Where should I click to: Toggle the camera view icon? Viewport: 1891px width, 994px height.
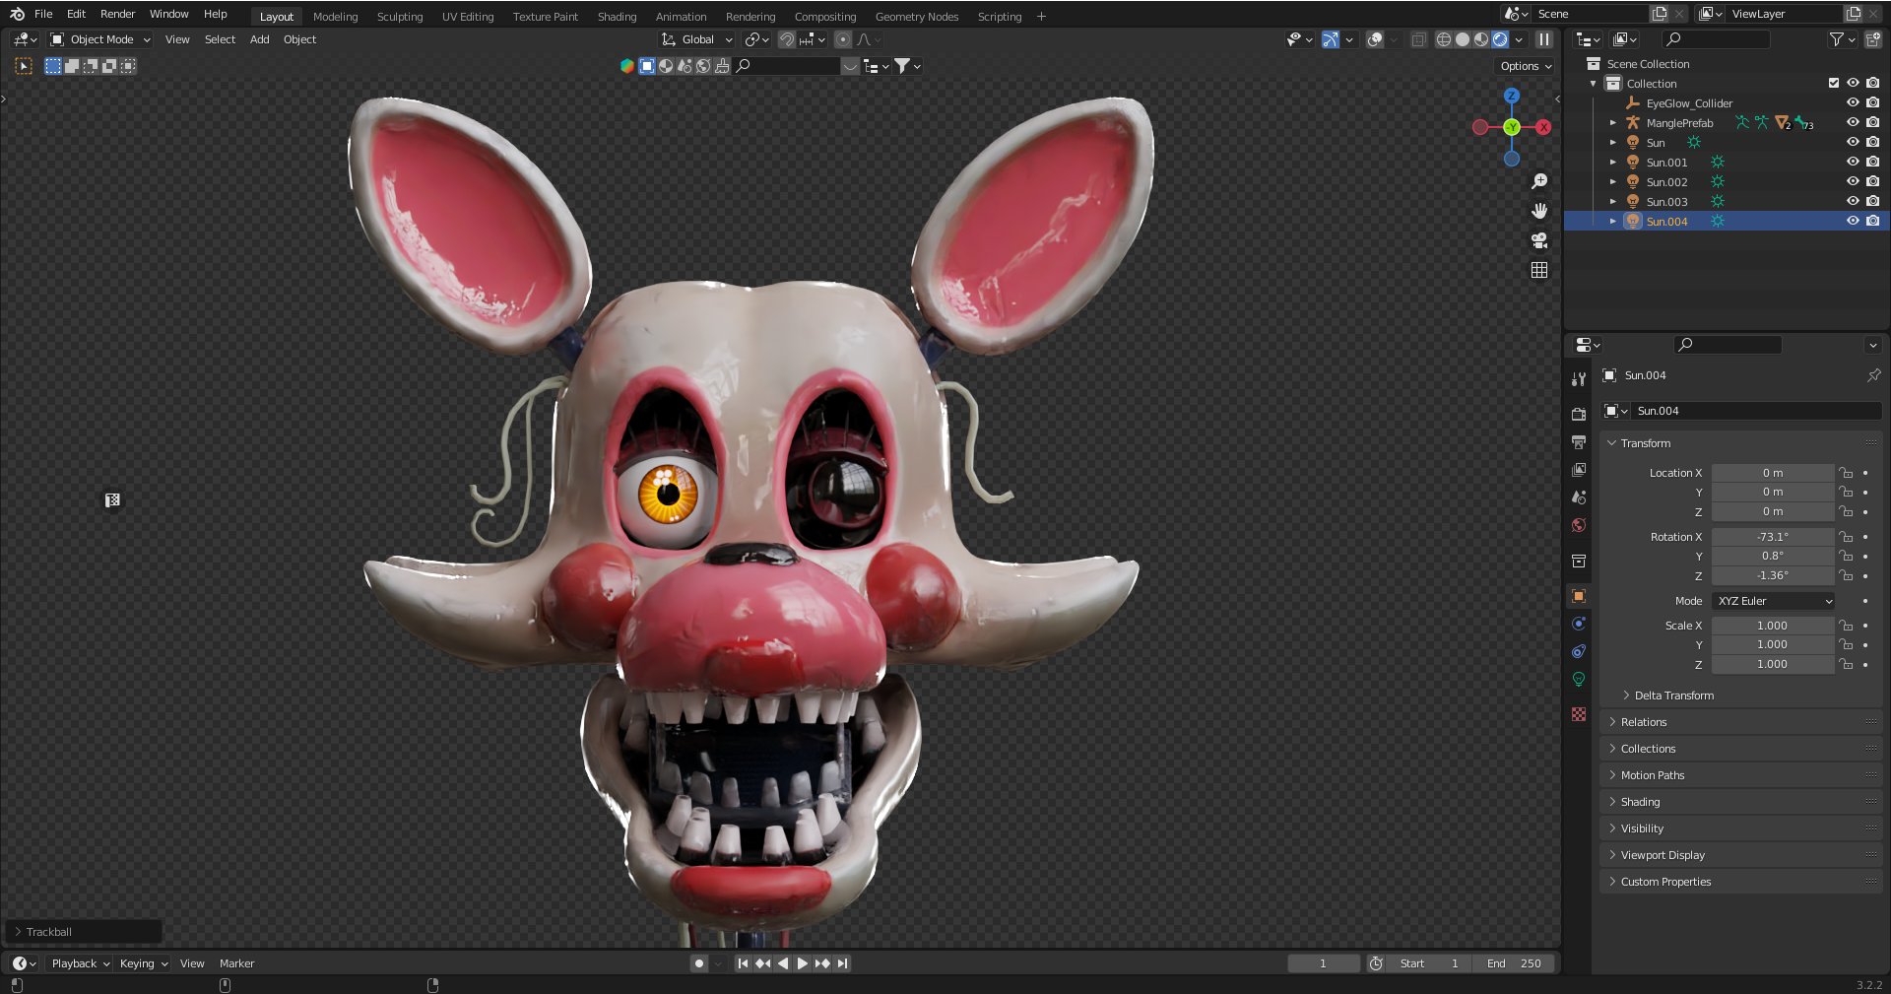point(1539,240)
